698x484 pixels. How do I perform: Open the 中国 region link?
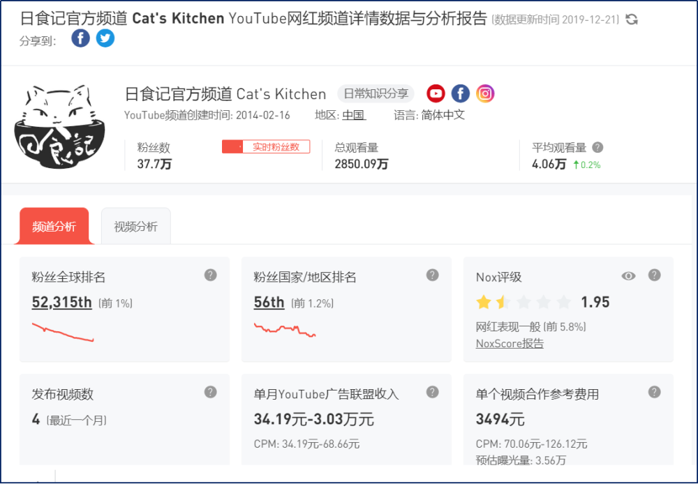(353, 115)
